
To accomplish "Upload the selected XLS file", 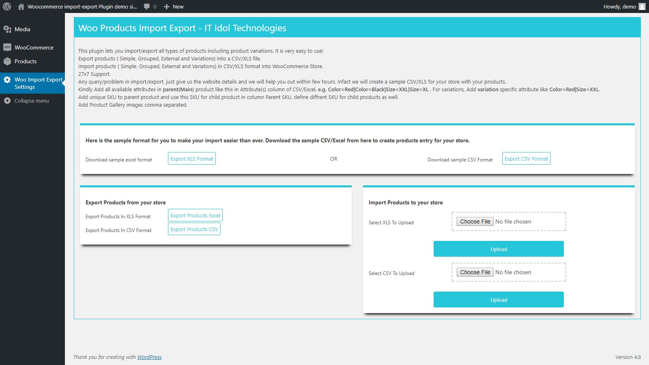I will [x=499, y=249].
